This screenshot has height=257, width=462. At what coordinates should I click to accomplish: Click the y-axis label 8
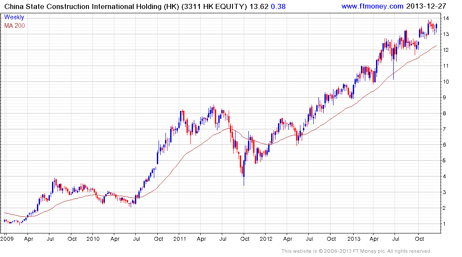coord(444,114)
